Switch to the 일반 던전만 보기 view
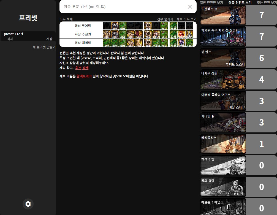This screenshot has width=277, height=215. 211,2
